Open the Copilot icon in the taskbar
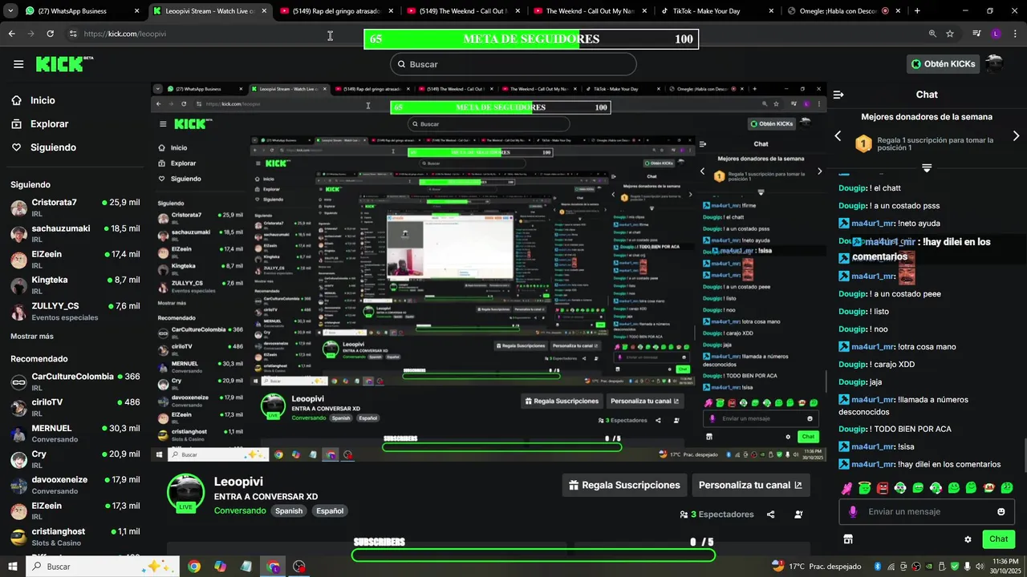The width and height of the screenshot is (1027, 577). point(220,567)
